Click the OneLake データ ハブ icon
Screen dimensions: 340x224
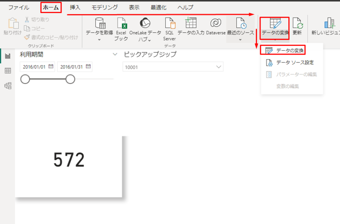tap(145, 23)
